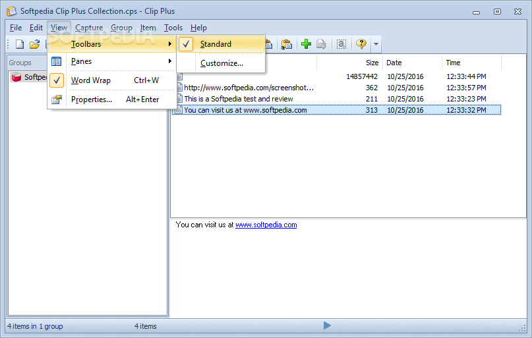Expand the Toolbars submenu arrow
Image resolution: width=532 pixels, height=338 pixels.
(170, 44)
